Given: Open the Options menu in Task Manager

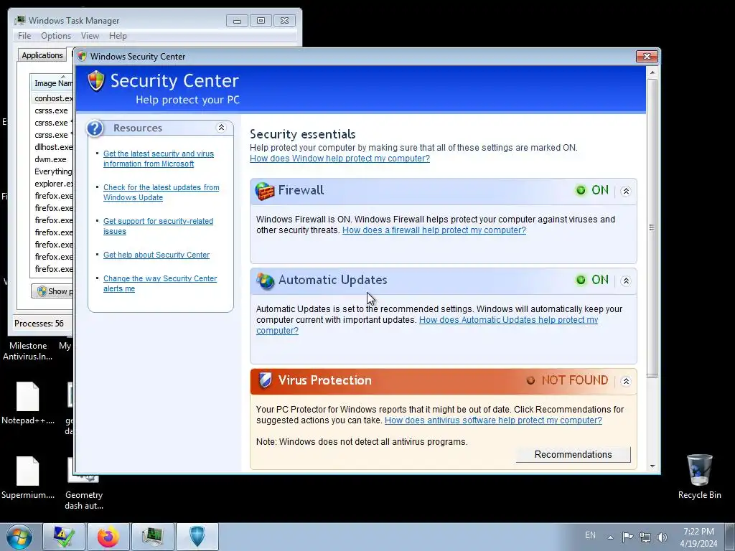Looking at the screenshot, I should tap(56, 36).
